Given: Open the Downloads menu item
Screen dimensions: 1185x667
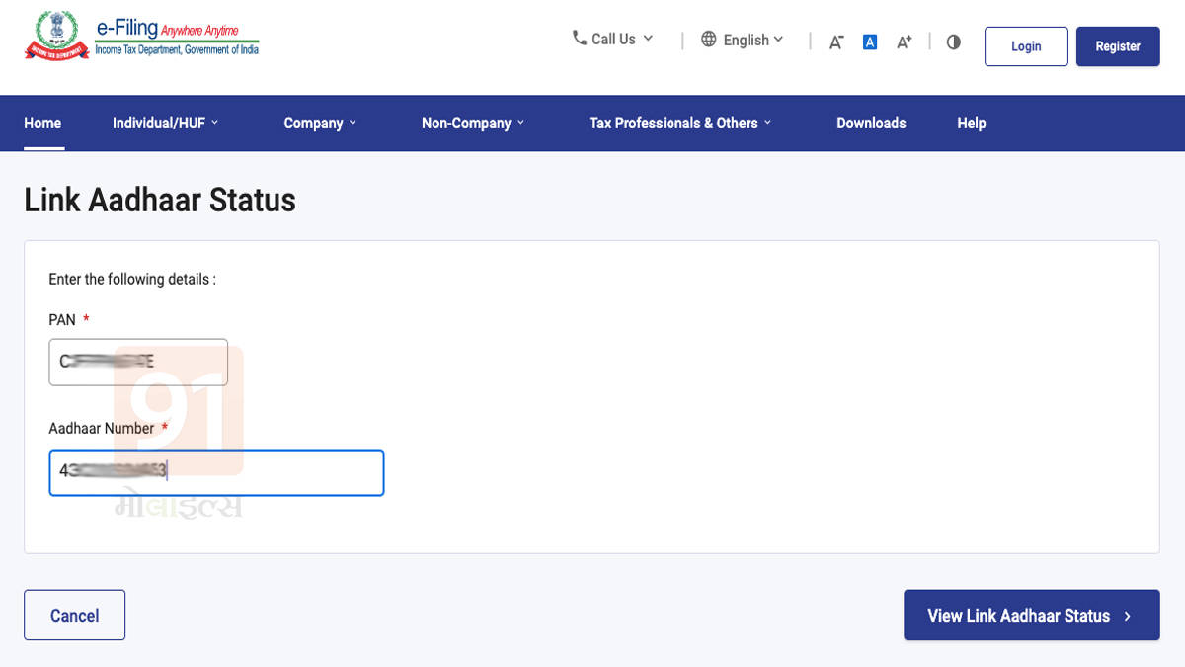Looking at the screenshot, I should 871,123.
